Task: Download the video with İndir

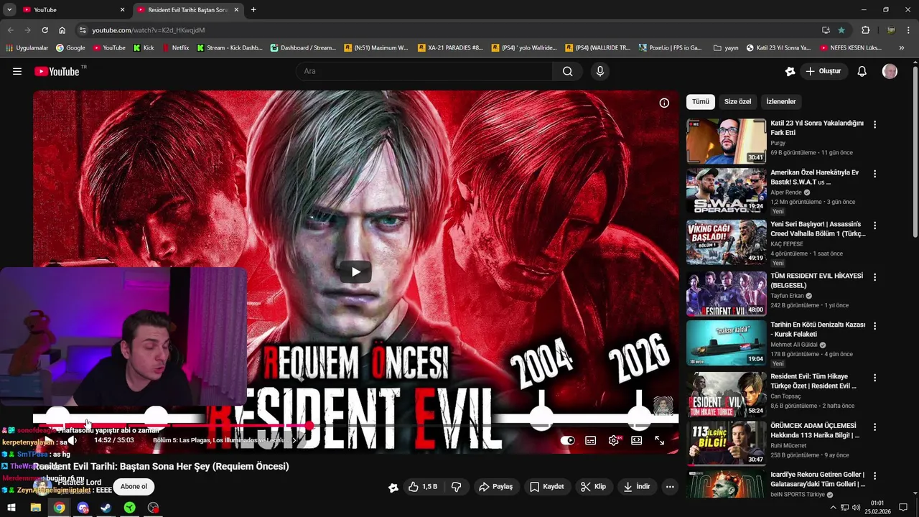Action: click(636, 487)
